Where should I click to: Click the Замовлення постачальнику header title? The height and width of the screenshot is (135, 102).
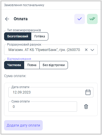point(24,5)
